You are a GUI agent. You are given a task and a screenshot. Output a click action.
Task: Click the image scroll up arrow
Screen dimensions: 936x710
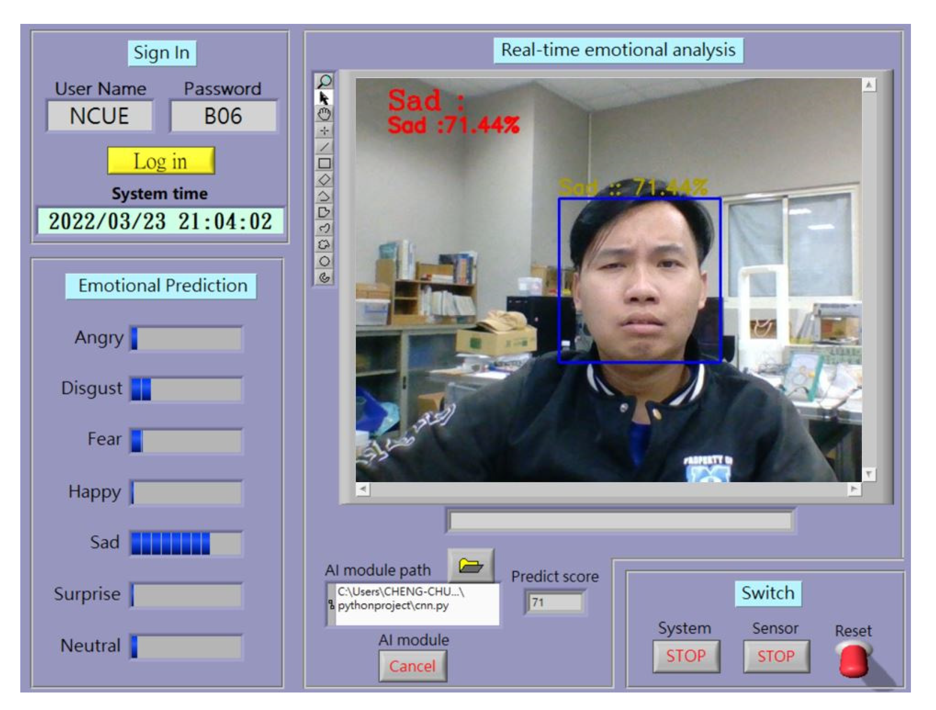click(869, 86)
